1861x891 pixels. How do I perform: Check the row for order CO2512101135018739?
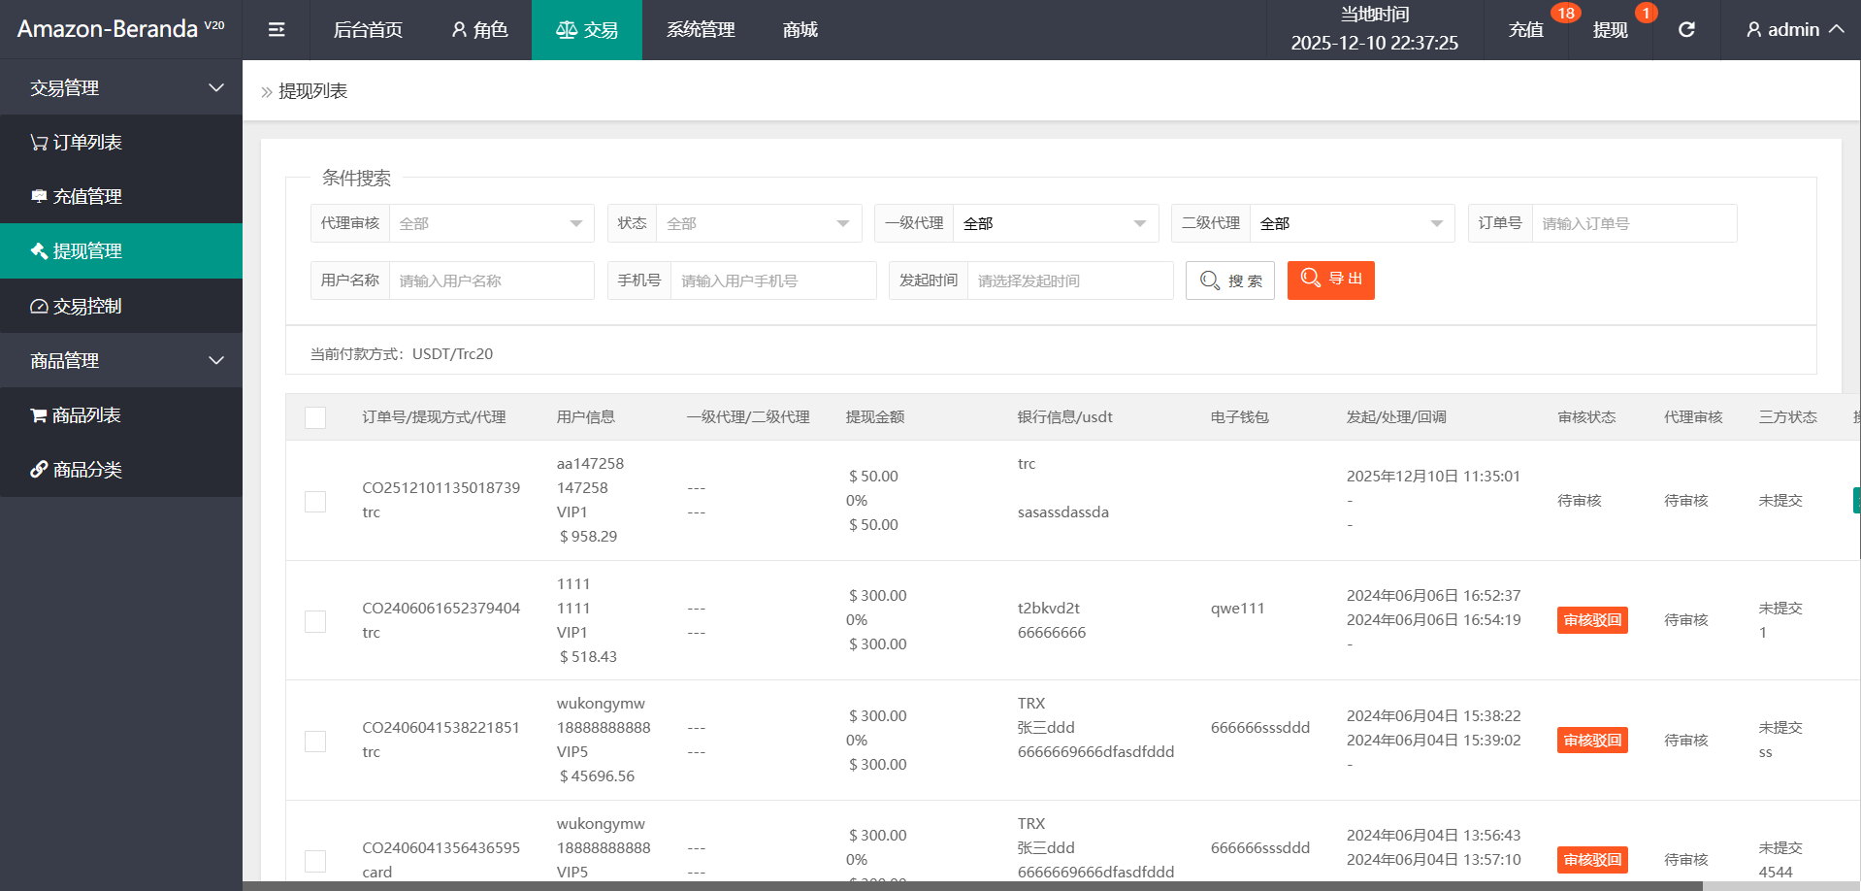point(315,501)
